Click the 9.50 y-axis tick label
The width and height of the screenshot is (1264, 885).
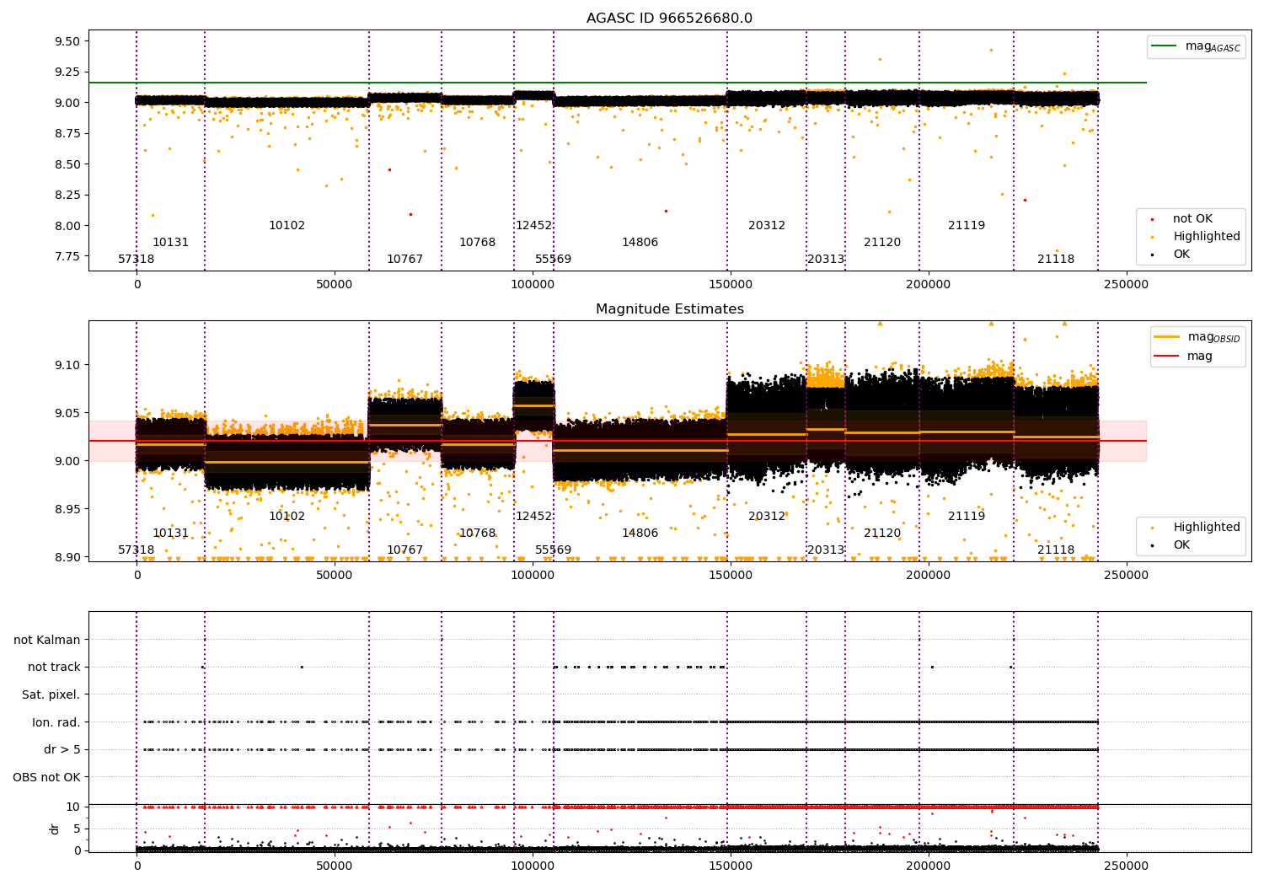(x=67, y=41)
